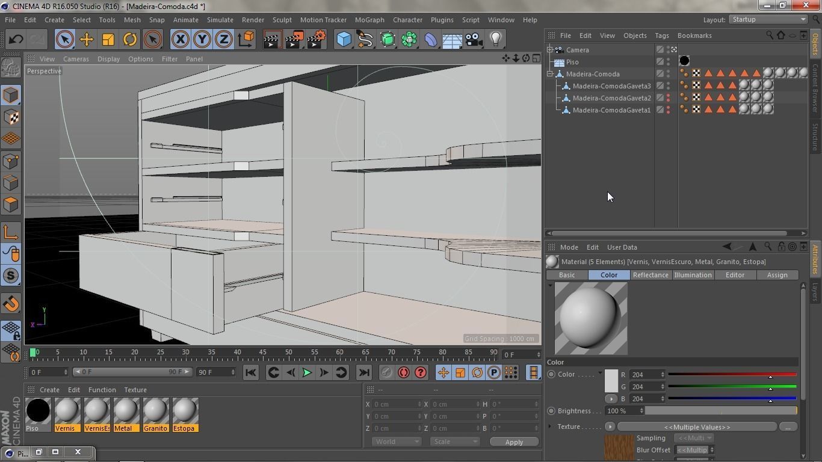Open Attributes User Data menu
The height and width of the screenshot is (462, 822).
622,247
